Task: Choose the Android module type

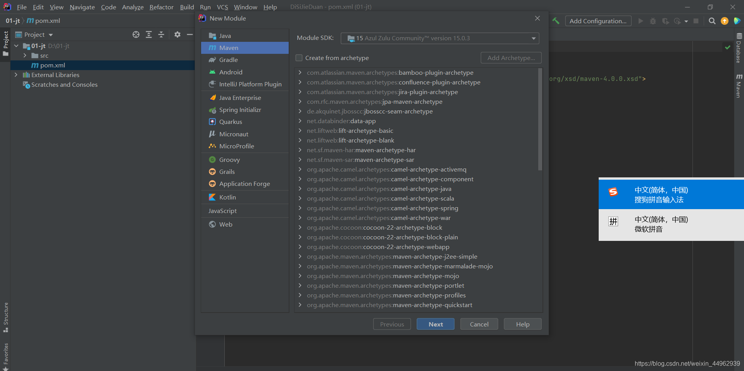Action: [245, 72]
